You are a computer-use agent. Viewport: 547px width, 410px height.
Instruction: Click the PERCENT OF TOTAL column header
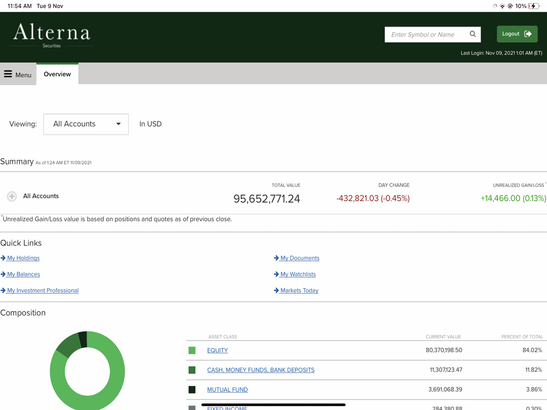[522, 337]
